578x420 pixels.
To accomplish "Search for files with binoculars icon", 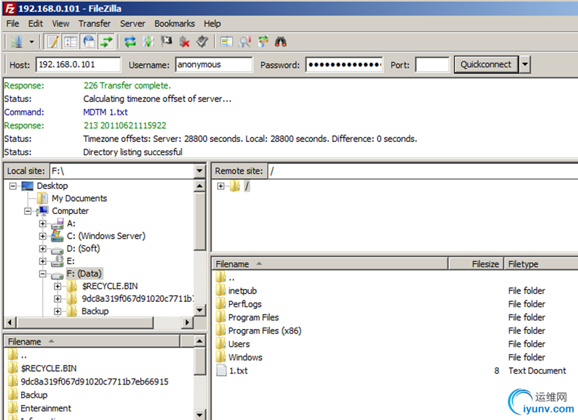I will coord(281,41).
